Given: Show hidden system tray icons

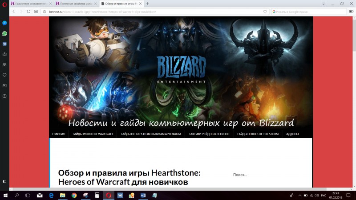Looking at the screenshot, I should click(300, 196).
